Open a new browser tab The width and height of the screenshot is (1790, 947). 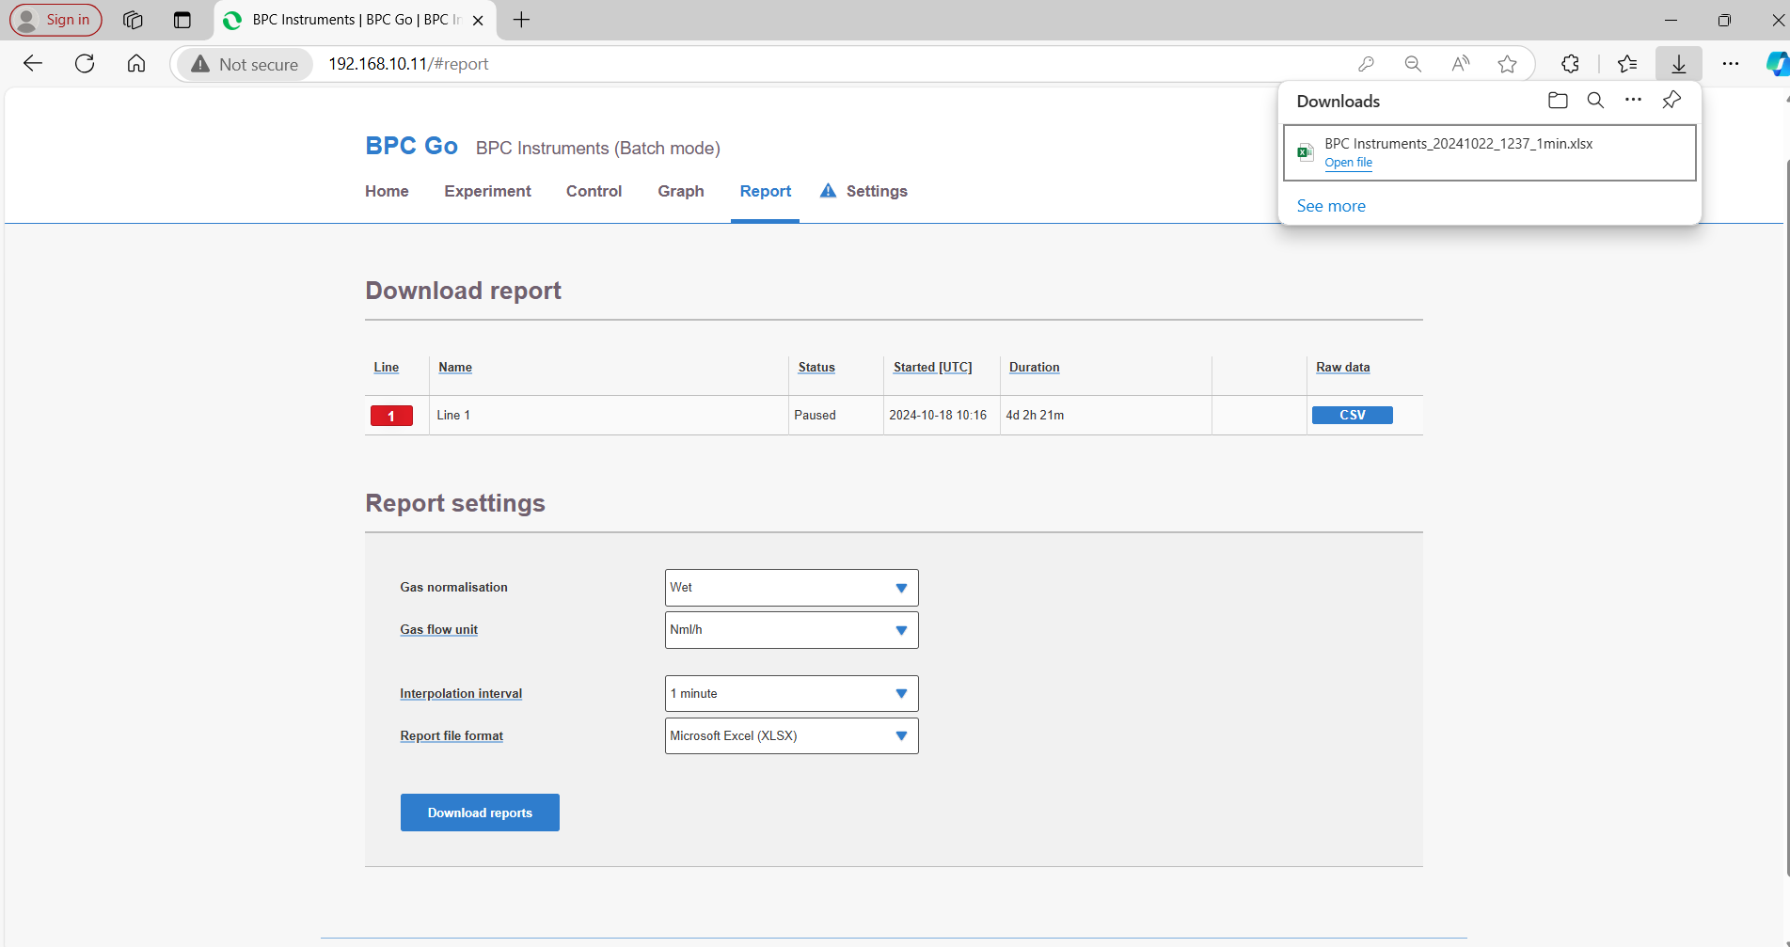(x=521, y=20)
